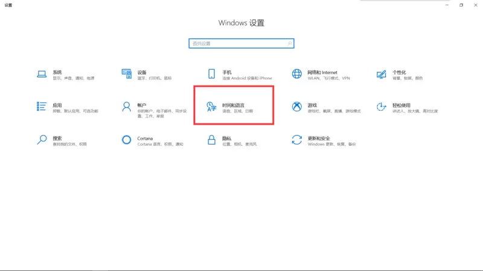Click the 蓝牙、打印机、鼠标 description

pyautogui.click(x=155, y=78)
